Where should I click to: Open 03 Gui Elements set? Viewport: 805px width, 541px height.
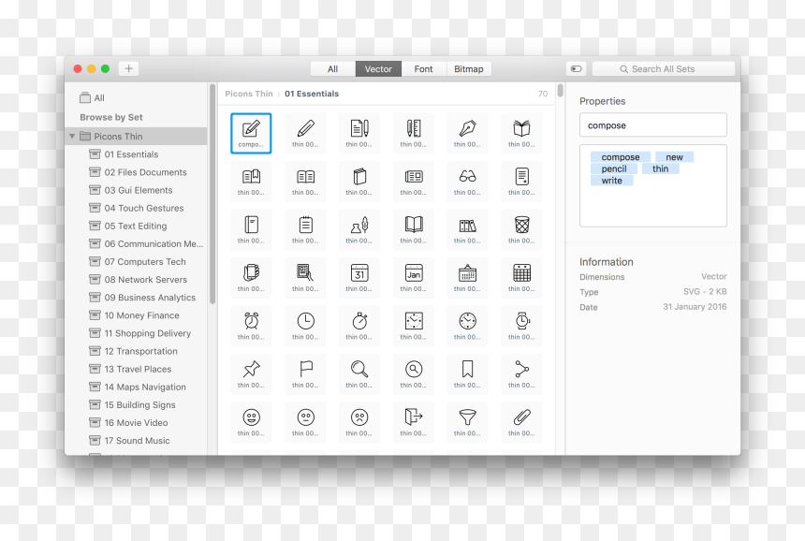pyautogui.click(x=136, y=190)
